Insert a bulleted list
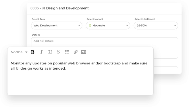 [67, 52]
